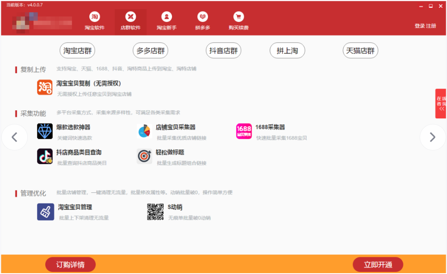
Task: Click the 店铺宝贝采集器 pie chart icon
Action: click(x=144, y=131)
